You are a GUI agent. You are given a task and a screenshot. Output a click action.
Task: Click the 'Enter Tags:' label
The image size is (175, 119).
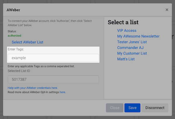coord(16,49)
